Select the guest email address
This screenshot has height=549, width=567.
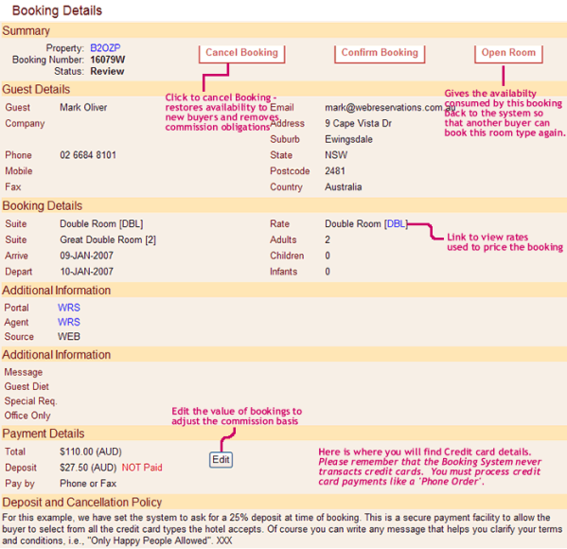pyautogui.click(x=390, y=107)
